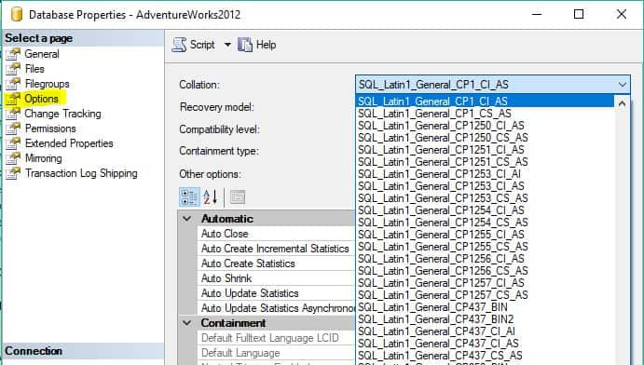Click the Transaction Log Shipping icon

(x=13, y=173)
